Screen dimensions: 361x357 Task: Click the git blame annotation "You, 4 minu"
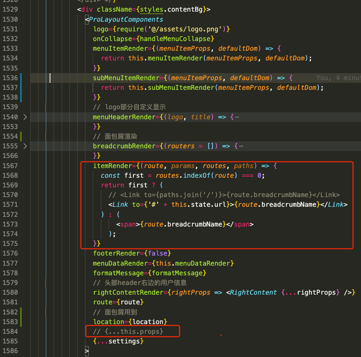coord(337,78)
